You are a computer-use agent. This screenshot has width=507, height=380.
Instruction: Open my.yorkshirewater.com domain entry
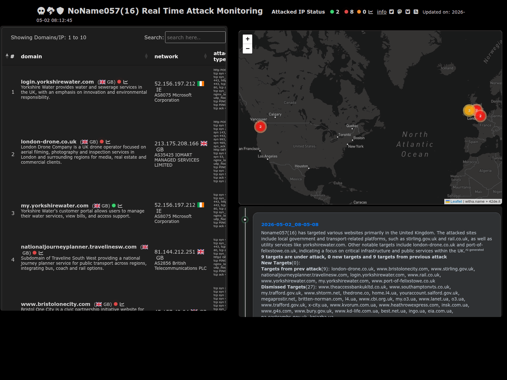(x=55, y=206)
